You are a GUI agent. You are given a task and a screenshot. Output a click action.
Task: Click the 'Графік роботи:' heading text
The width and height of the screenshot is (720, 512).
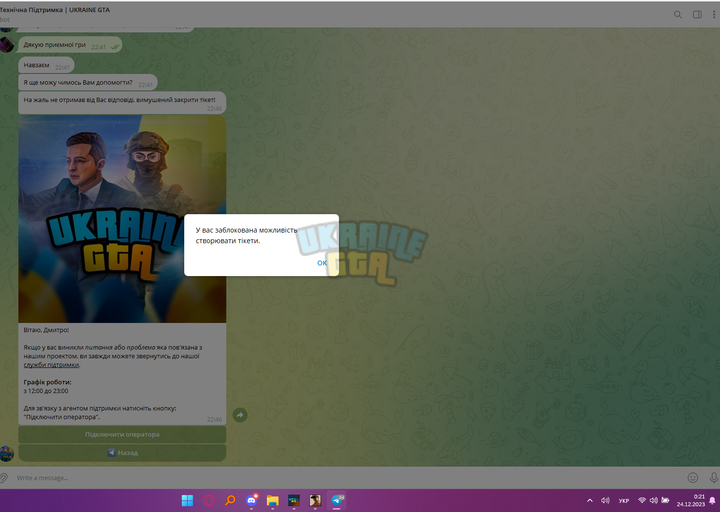point(47,382)
